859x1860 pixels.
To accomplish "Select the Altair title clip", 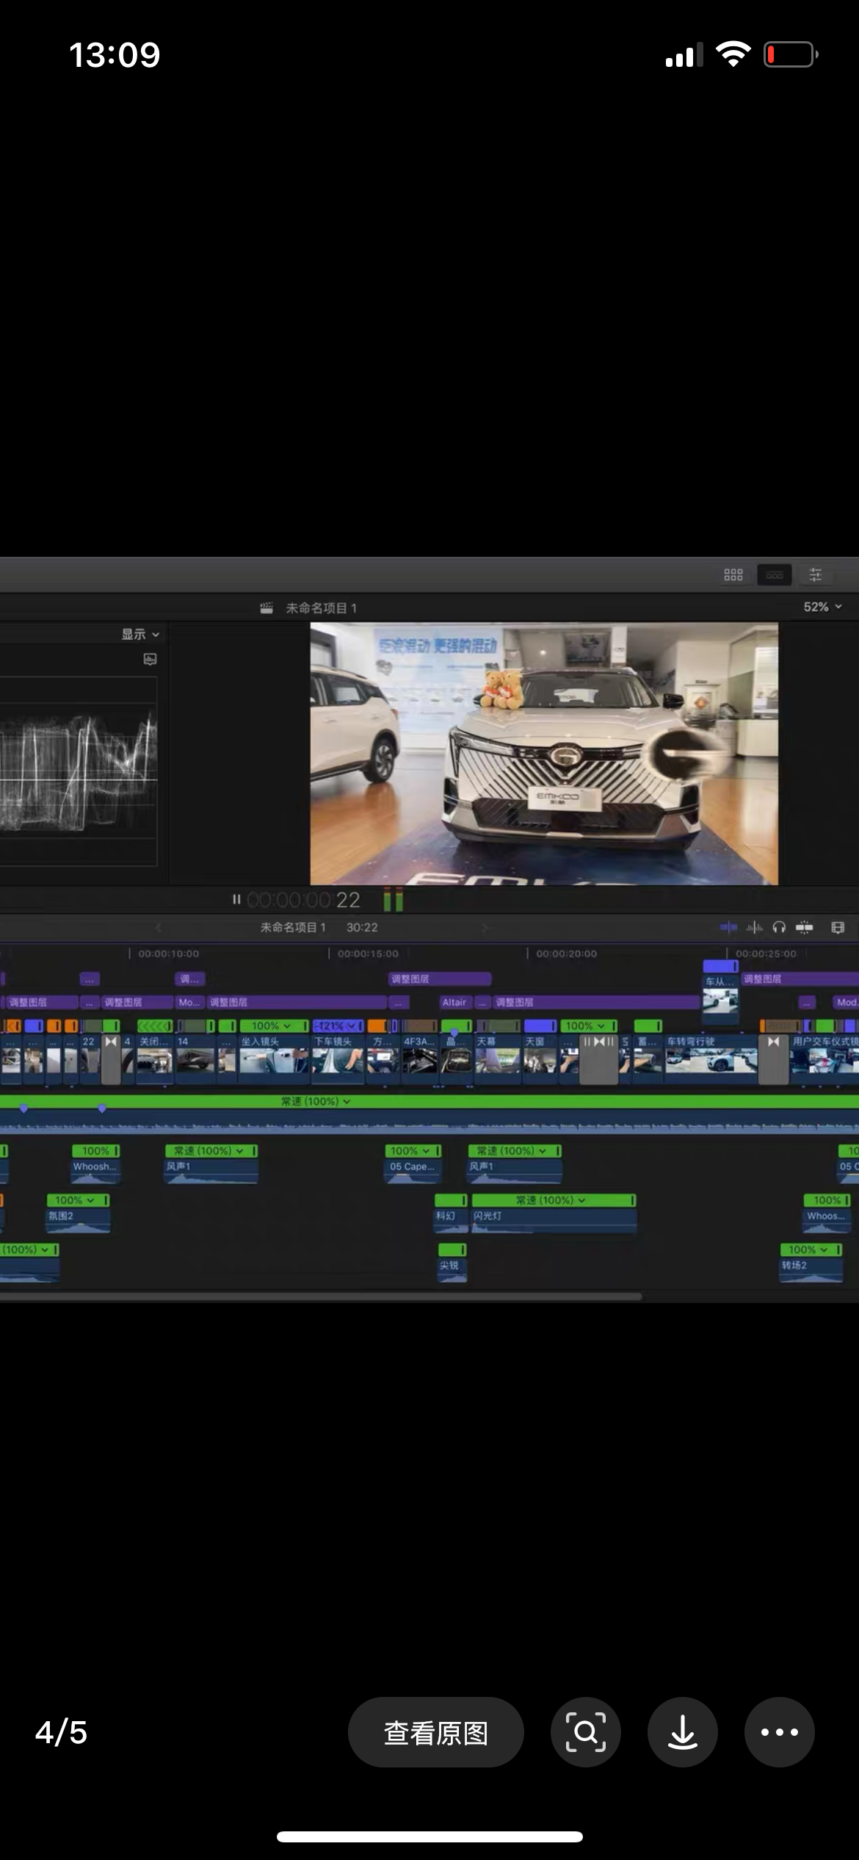I will (x=456, y=1002).
